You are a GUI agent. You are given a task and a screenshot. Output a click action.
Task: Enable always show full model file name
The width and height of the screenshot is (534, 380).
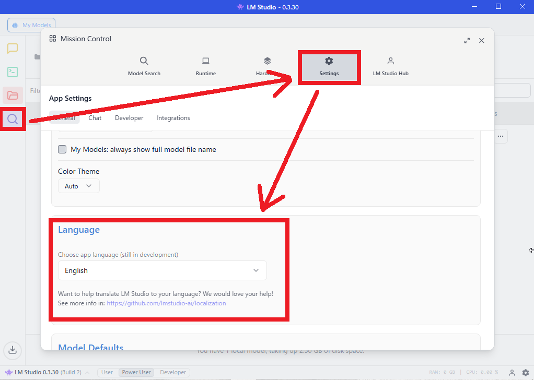point(62,149)
